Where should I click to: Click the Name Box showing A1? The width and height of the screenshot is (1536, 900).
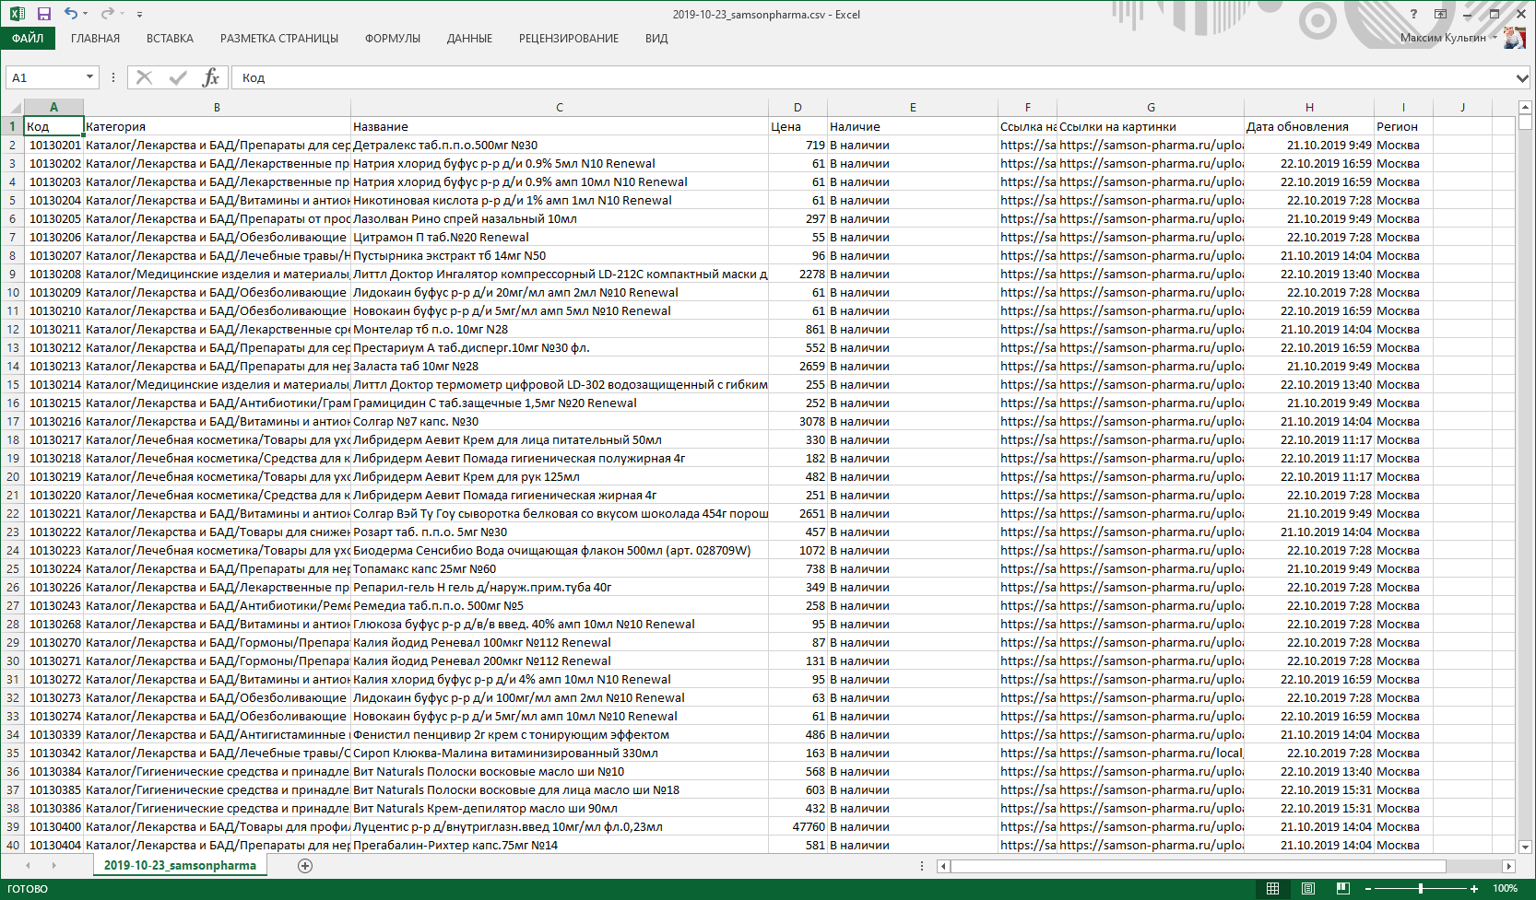[x=46, y=77]
